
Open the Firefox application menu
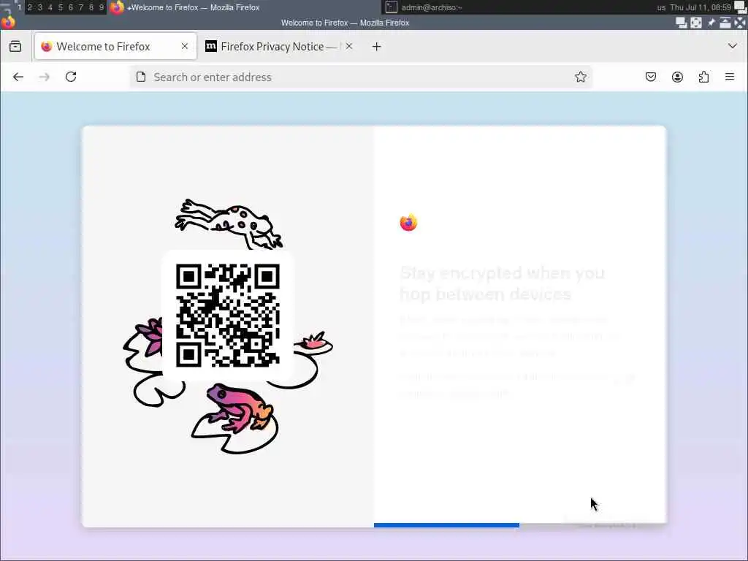click(x=730, y=77)
